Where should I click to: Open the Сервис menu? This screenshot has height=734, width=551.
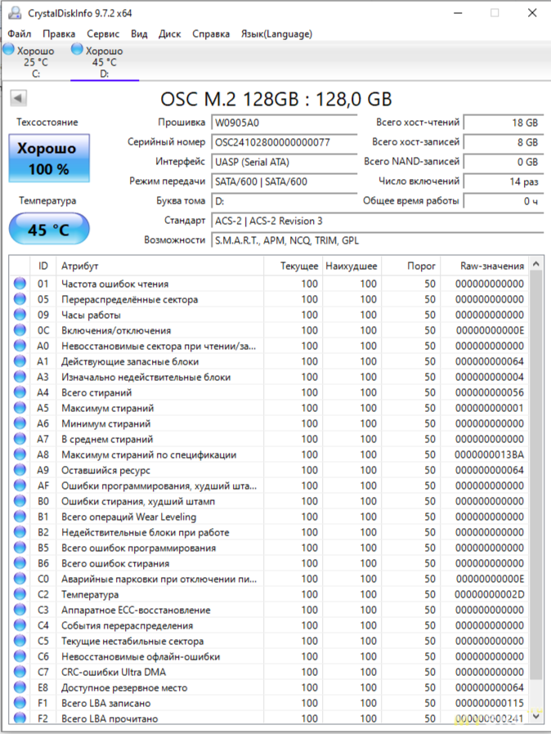(103, 34)
